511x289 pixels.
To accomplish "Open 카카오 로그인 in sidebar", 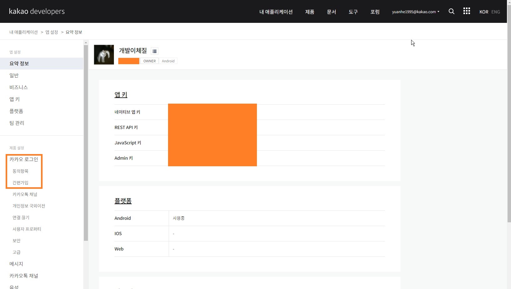I will point(24,159).
